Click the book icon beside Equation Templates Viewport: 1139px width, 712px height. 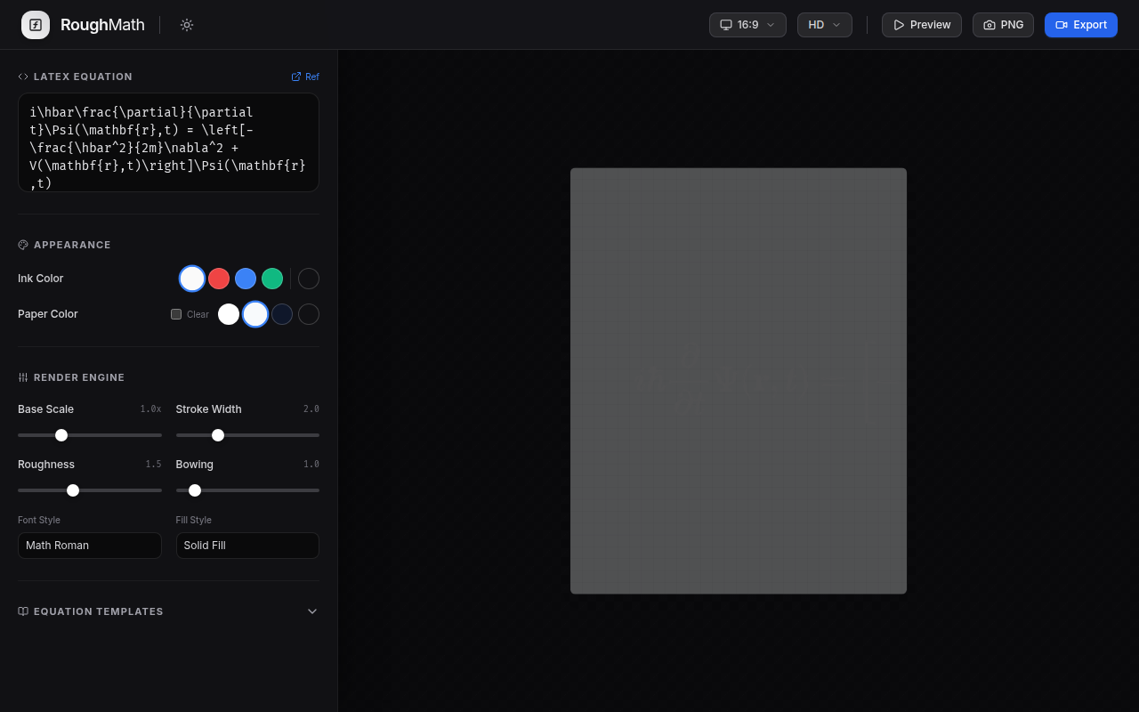(23, 611)
